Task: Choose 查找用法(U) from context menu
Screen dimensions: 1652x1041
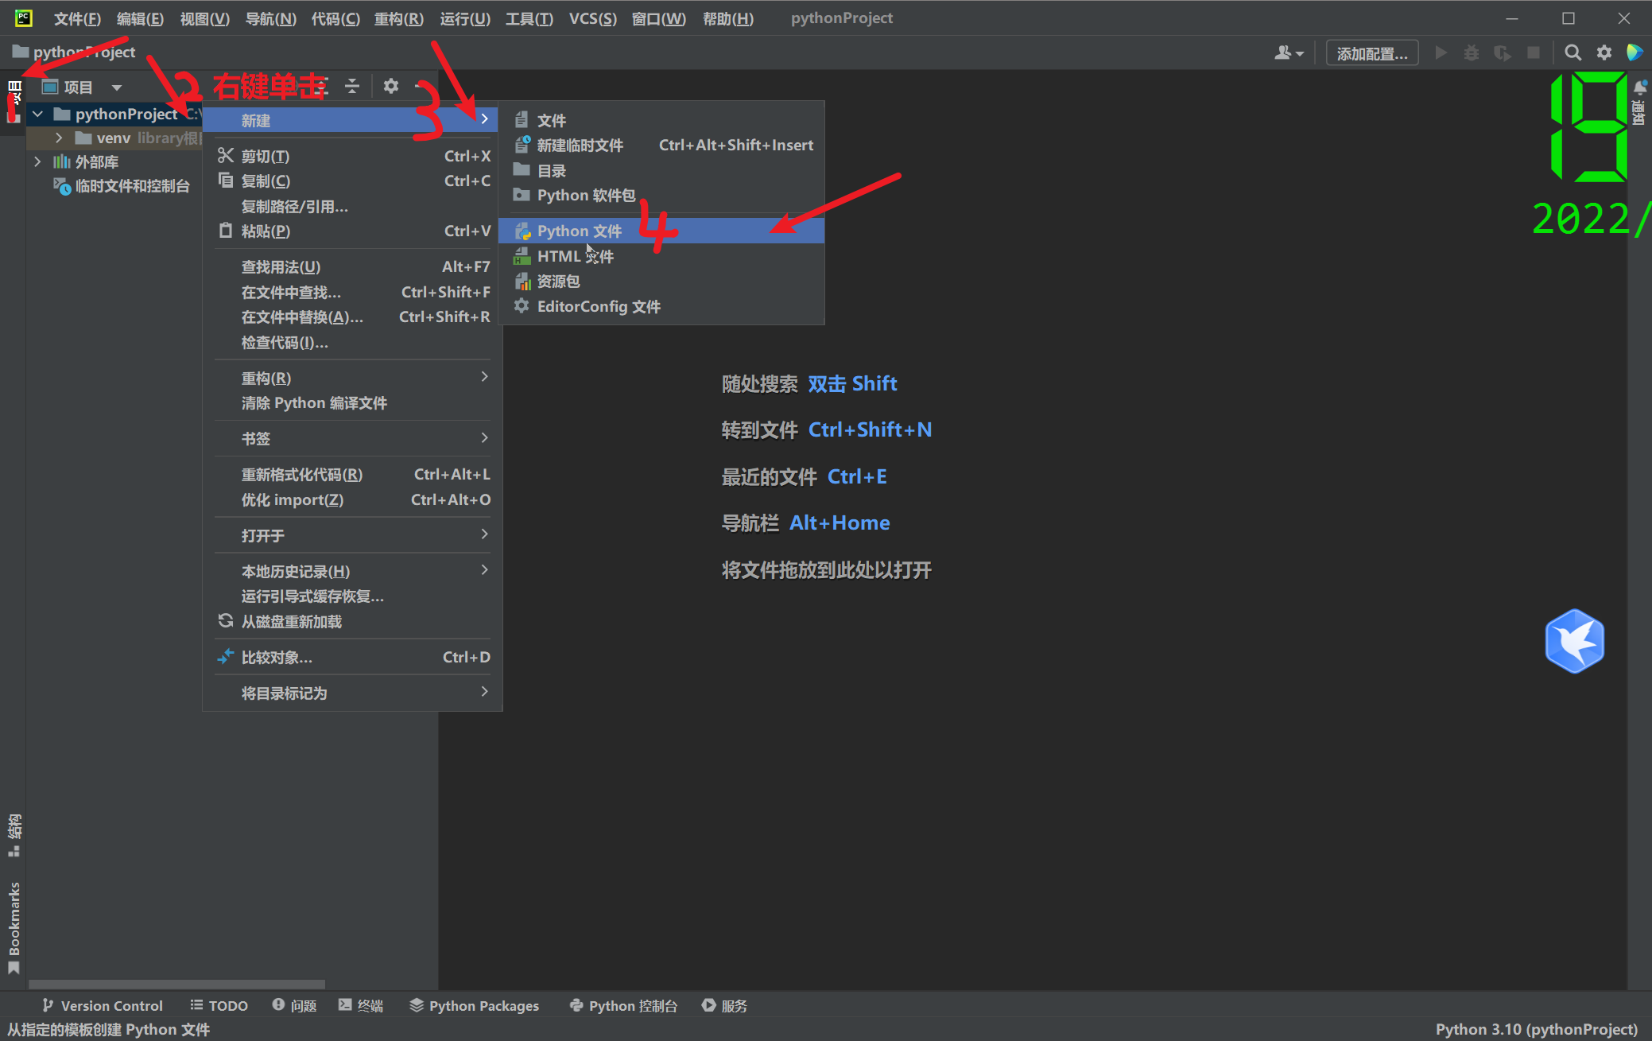Action: point(352,266)
